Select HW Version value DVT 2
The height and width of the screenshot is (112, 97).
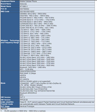tap(22, 97)
